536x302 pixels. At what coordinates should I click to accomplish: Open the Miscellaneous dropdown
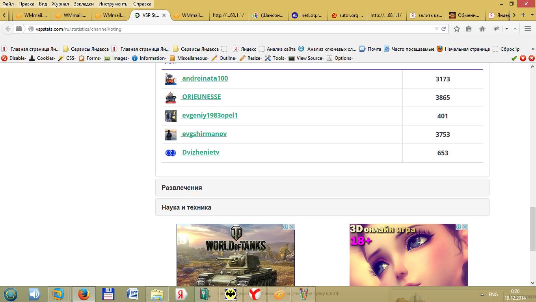click(189, 58)
